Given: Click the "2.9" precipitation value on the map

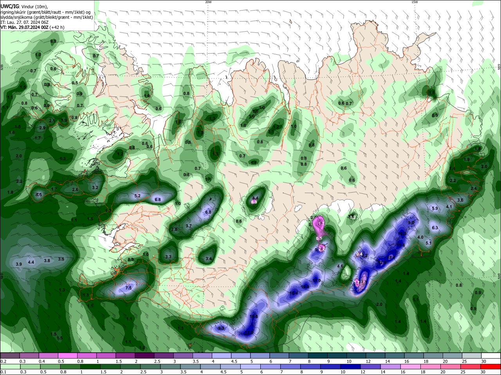Looking at the screenshot, I should [x=42, y=128].
